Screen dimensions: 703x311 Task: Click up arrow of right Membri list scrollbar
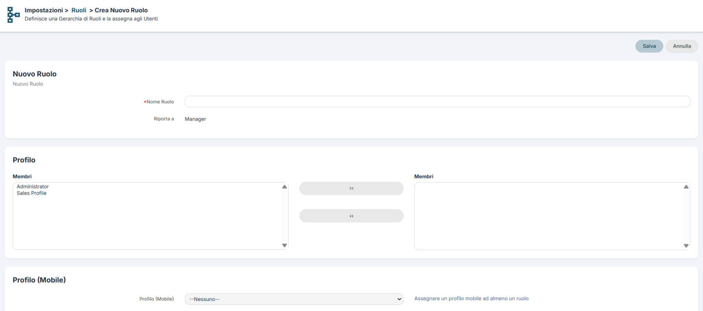coord(686,187)
